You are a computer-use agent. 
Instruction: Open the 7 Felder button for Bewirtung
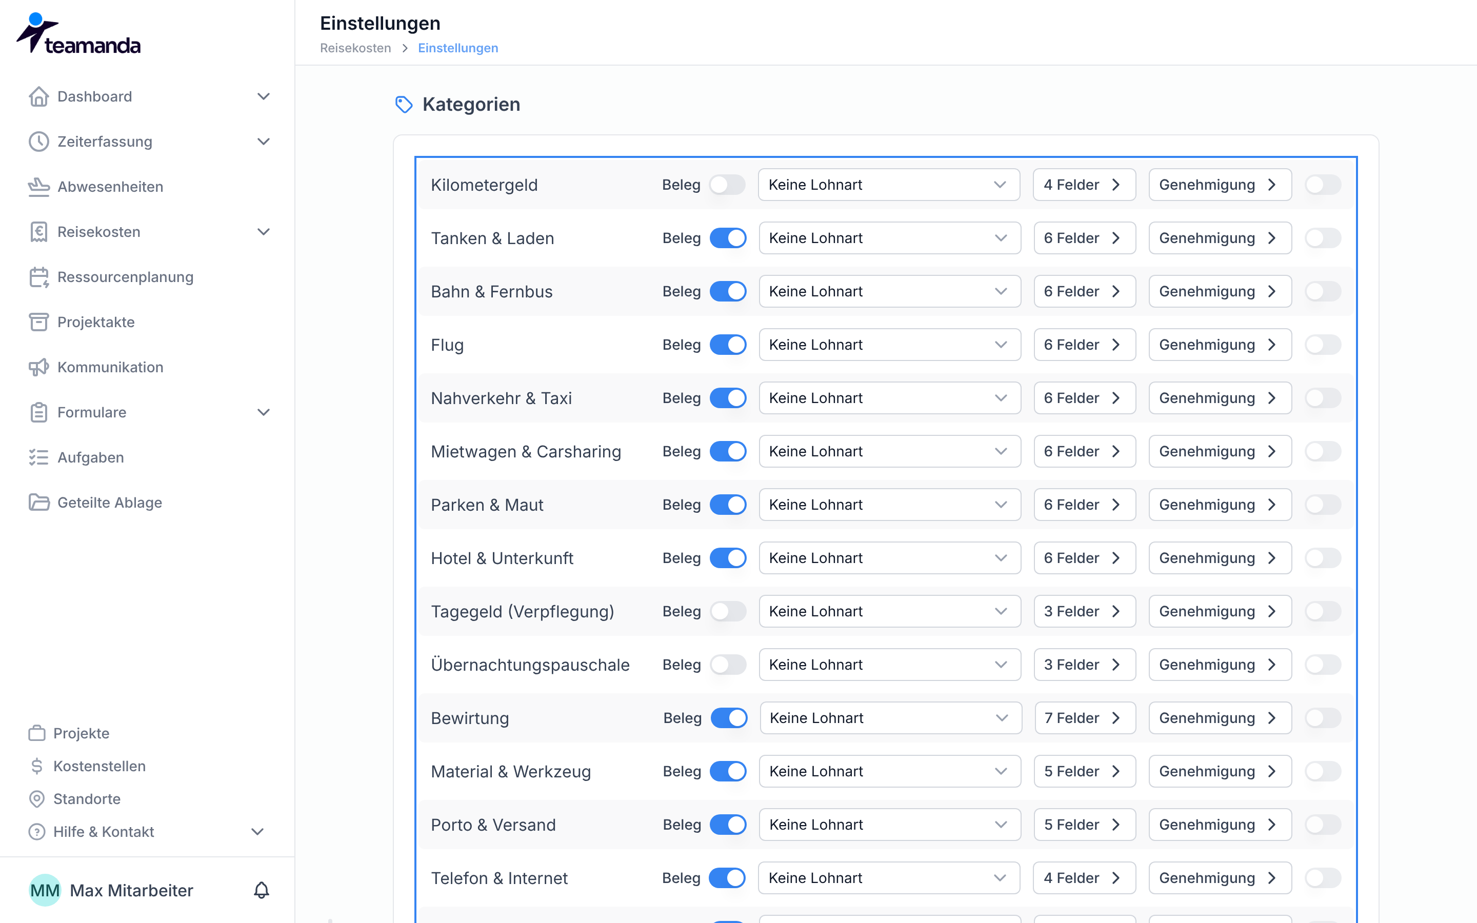1085,718
